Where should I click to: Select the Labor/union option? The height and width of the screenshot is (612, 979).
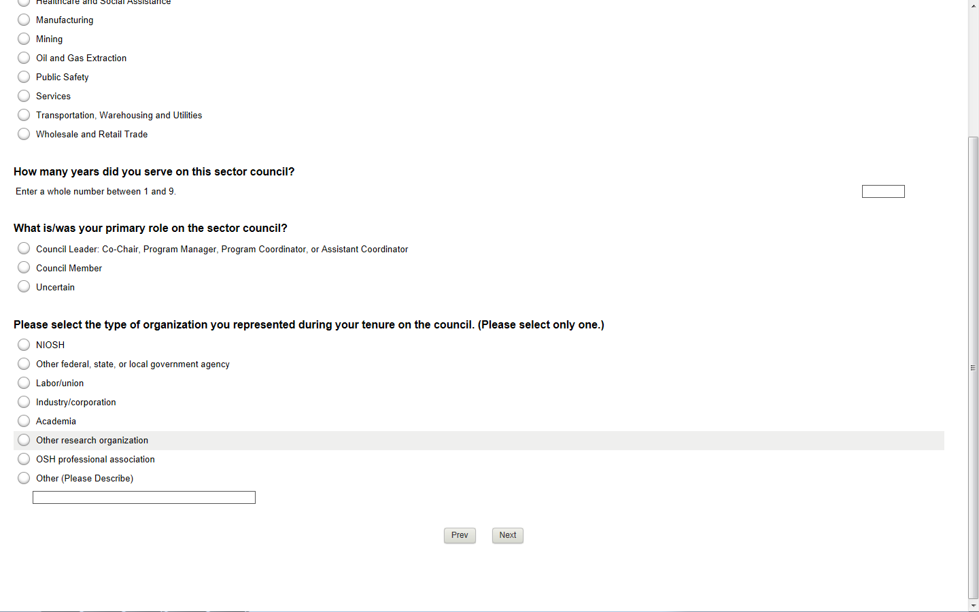click(24, 383)
